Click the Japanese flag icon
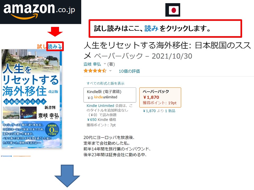Viewport: 254px width, 190px height. click(173, 10)
